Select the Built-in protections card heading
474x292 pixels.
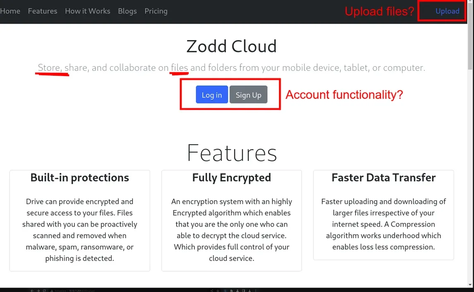(x=79, y=177)
